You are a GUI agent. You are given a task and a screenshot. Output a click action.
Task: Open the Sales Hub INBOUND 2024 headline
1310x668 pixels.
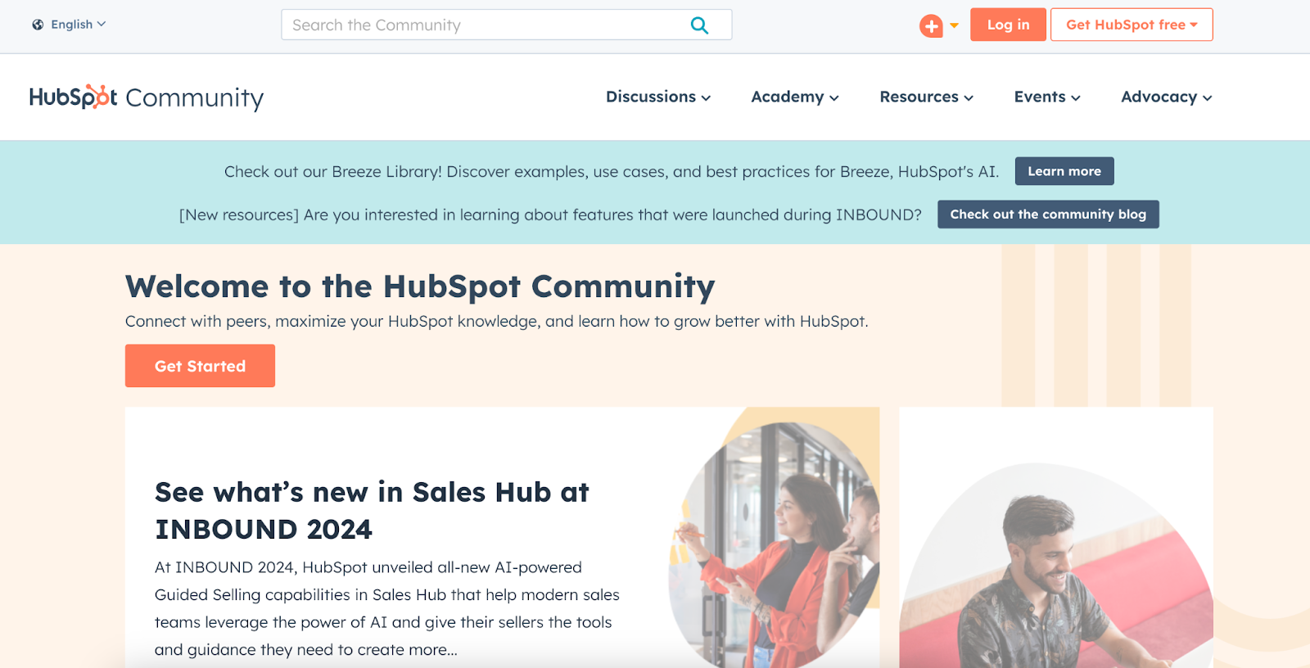pyautogui.click(x=372, y=511)
